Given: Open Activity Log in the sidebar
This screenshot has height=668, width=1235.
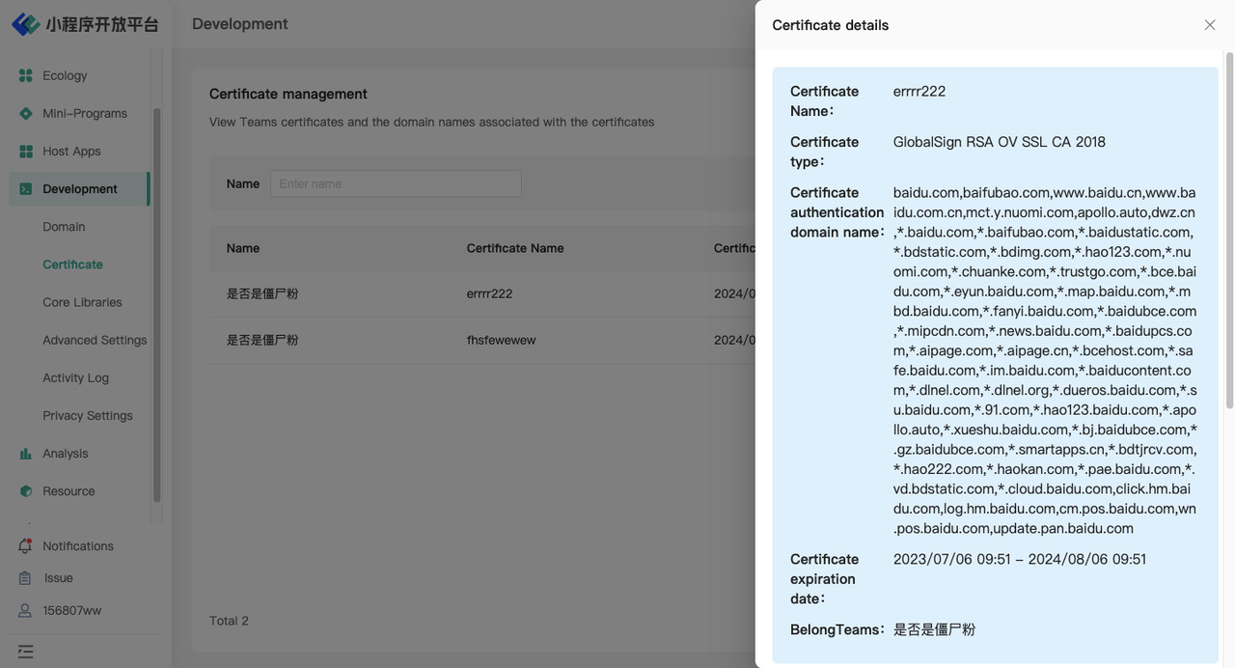Looking at the screenshot, I should (75, 377).
